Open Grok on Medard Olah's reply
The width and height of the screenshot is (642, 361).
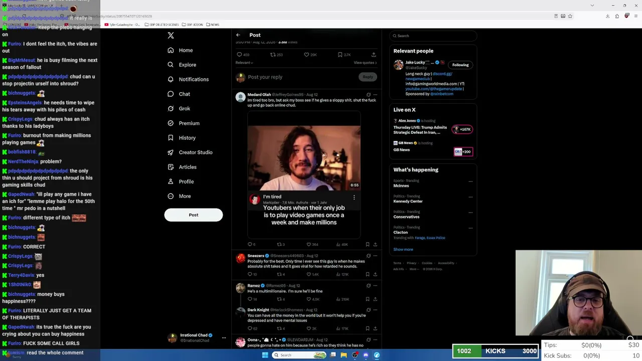369,95
